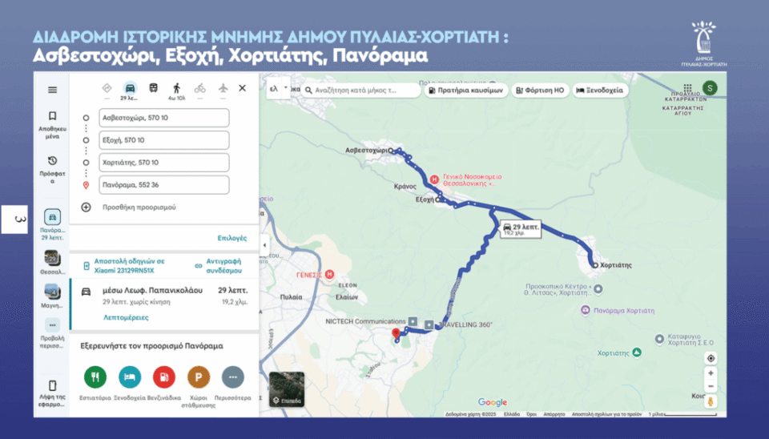
Task: Click the search along route field
Action: [360, 91]
